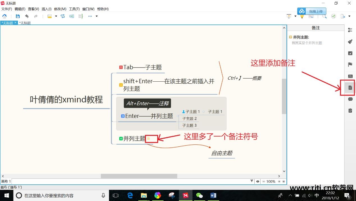Screen dimensions: 356x201
Task: Open the presentation mode dropdown arrow
Action: pos(295,16)
